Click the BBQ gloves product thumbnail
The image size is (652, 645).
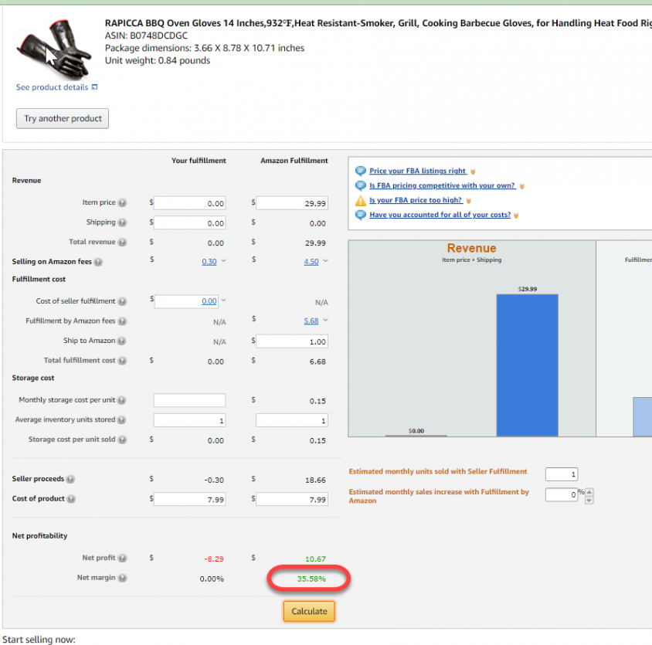(53, 49)
